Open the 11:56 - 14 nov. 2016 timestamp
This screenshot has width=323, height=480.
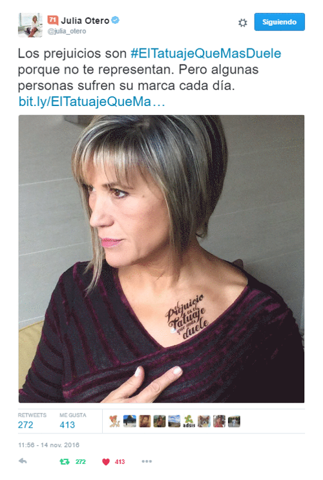click(x=48, y=445)
